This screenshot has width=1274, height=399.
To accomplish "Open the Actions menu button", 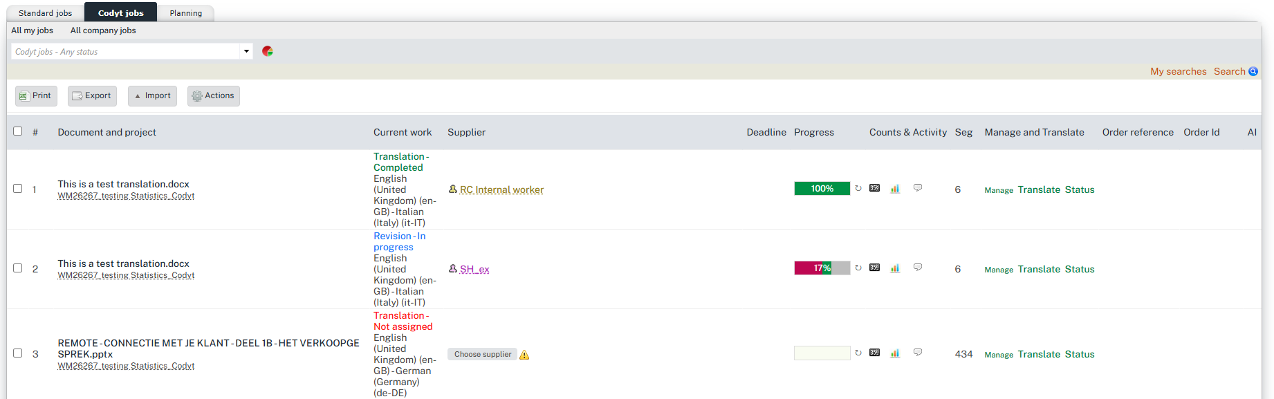I will click(x=214, y=96).
